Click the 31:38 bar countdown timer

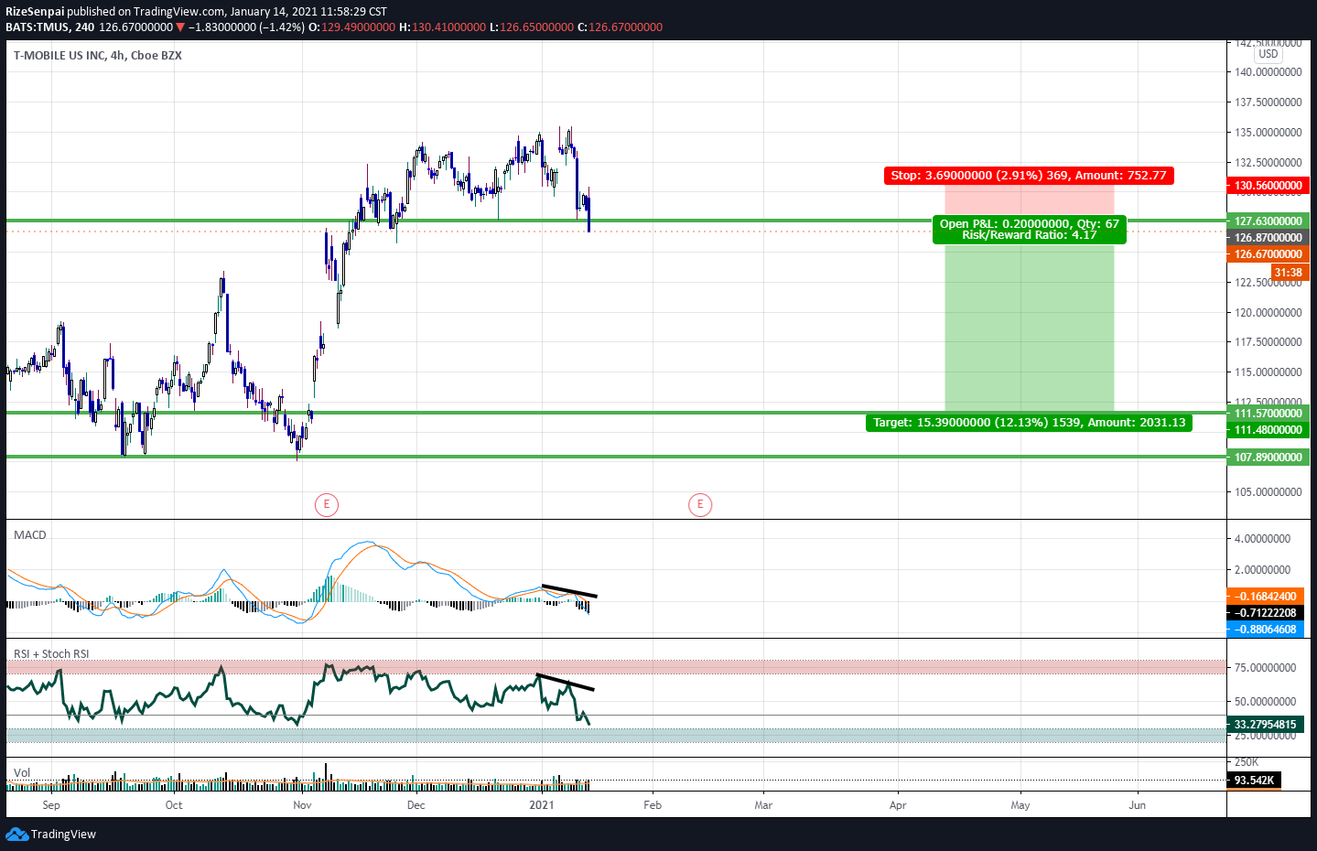point(1289,273)
